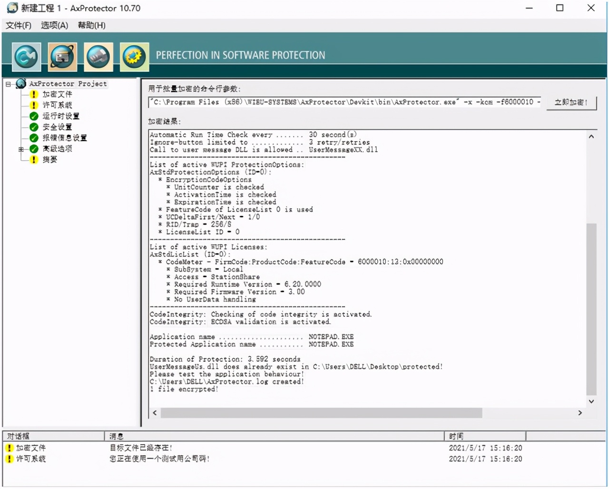The image size is (609, 489).
Task: Select 摘要 in the project tree
Action: coord(49,160)
